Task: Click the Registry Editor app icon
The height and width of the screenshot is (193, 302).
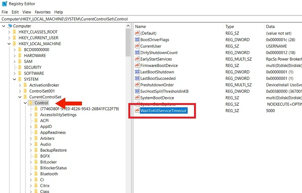Action: (5, 4)
